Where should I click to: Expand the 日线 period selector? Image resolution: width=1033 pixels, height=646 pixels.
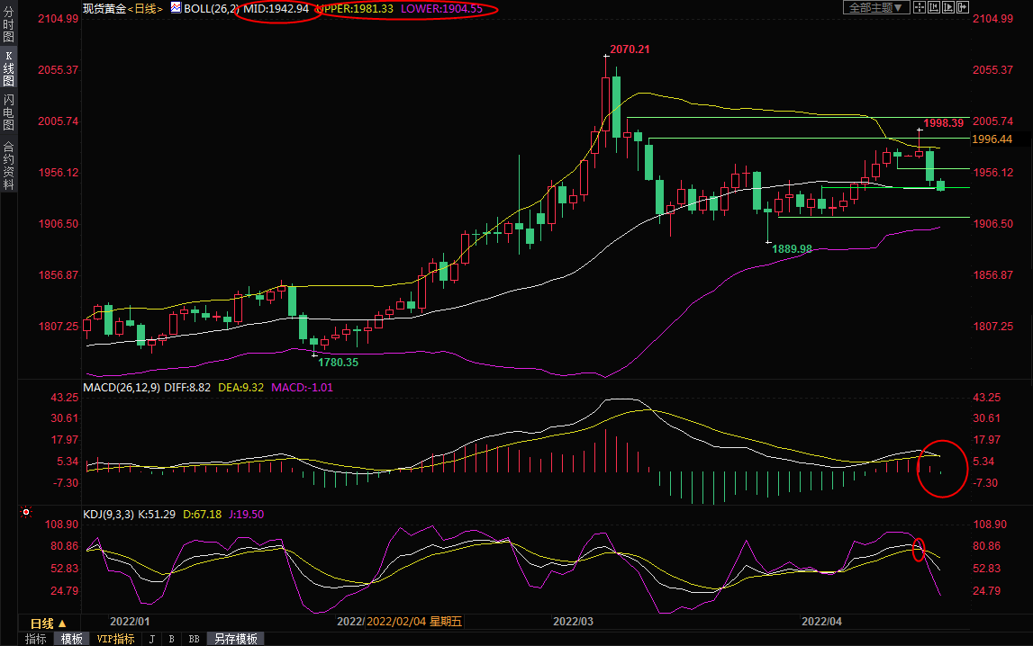coord(49,623)
